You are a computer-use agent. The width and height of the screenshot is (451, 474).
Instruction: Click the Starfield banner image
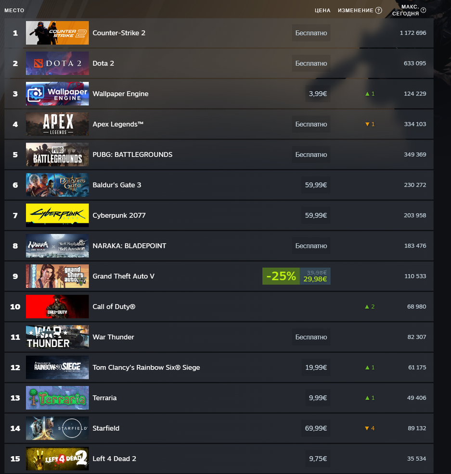click(x=57, y=428)
